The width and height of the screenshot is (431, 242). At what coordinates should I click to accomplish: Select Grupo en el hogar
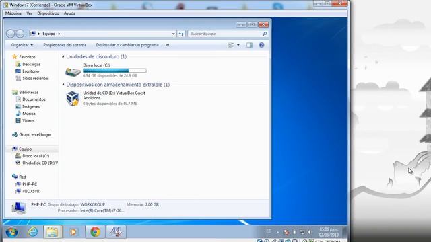tap(35, 134)
